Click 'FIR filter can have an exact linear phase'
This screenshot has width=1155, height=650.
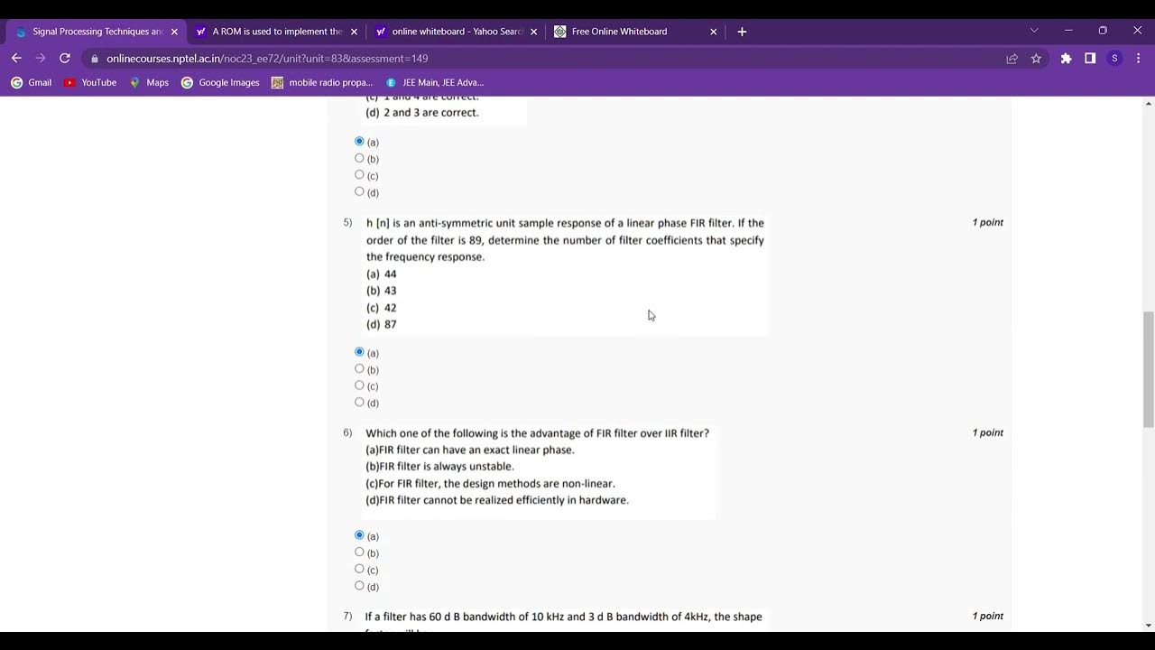(x=476, y=450)
